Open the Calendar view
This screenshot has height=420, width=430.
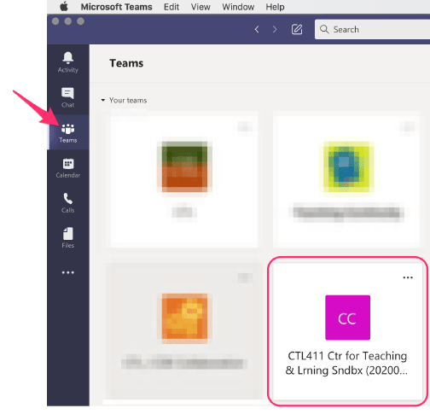point(67,168)
